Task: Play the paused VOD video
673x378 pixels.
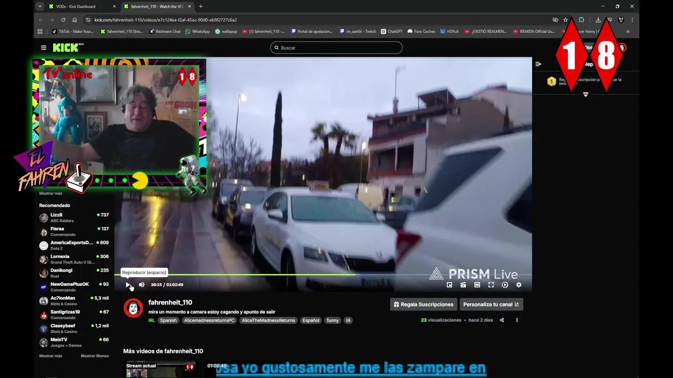Action: click(x=128, y=285)
